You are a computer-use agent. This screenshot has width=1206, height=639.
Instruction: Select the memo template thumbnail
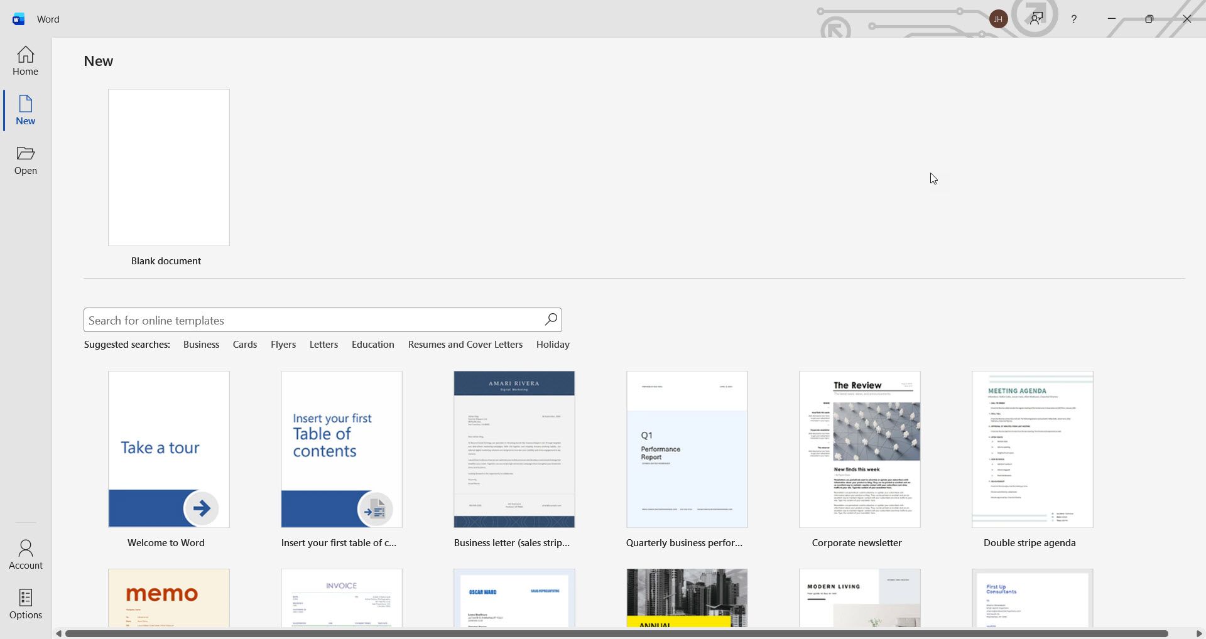coord(169,598)
